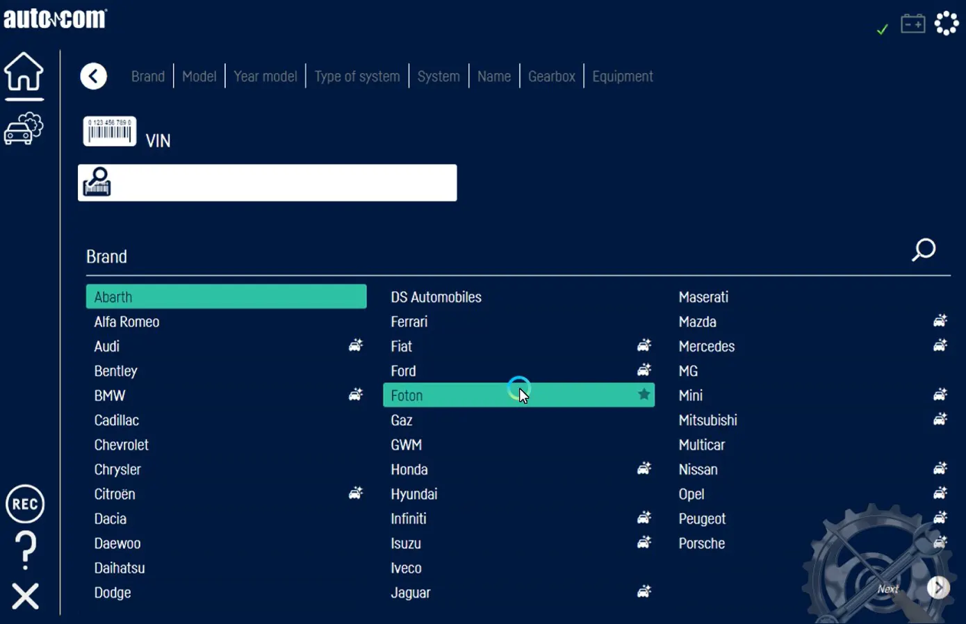Click the battery status icon

click(912, 24)
